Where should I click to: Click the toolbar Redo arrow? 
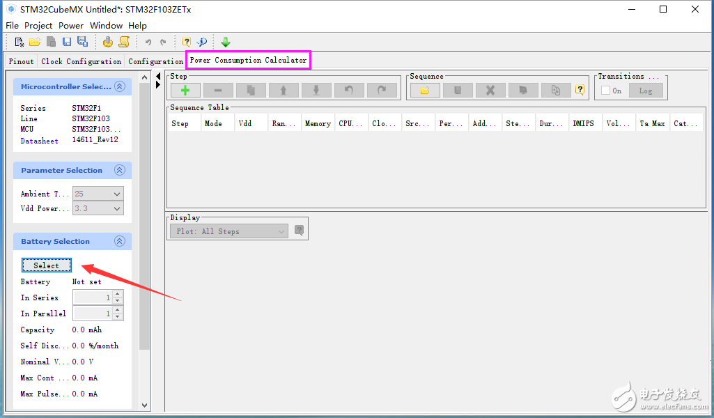(163, 42)
